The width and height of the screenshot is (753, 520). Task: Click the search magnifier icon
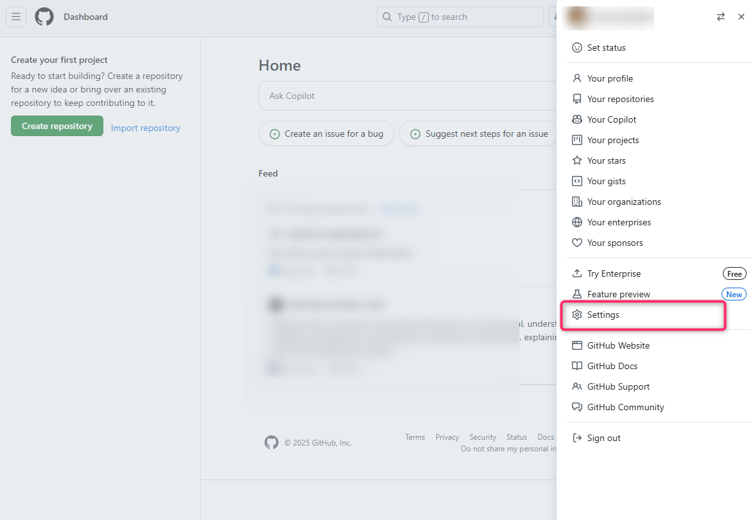pyautogui.click(x=386, y=17)
